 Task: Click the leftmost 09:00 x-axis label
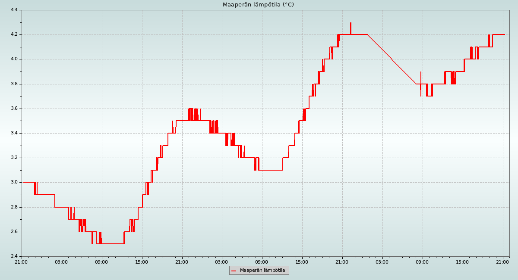tap(101, 261)
